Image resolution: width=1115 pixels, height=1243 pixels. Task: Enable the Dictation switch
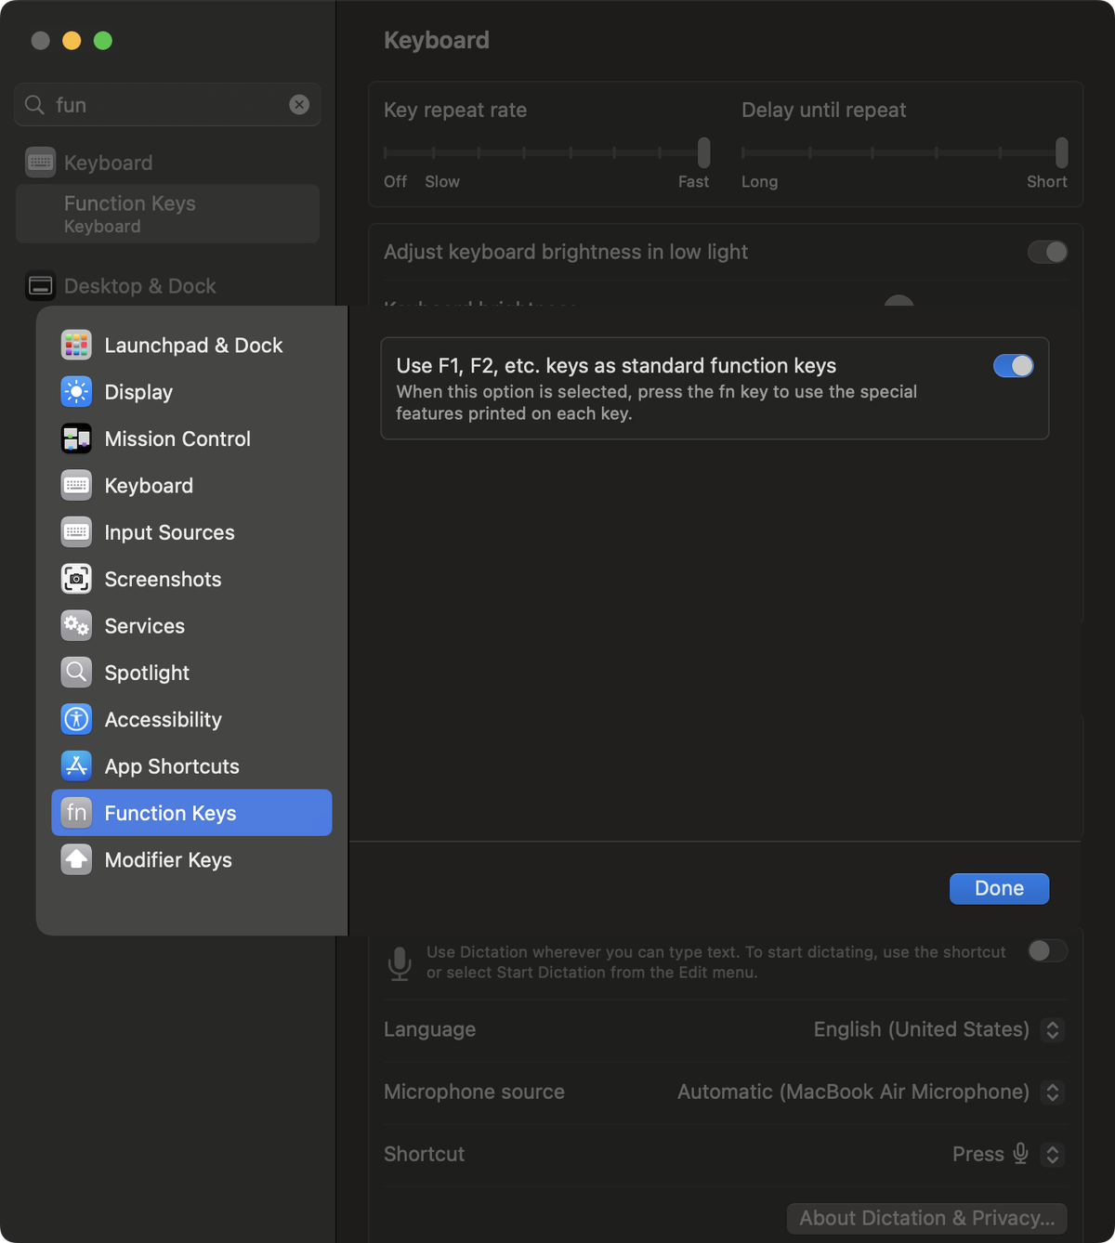coord(1047,950)
